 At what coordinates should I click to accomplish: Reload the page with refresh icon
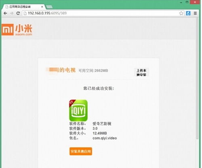pyautogui.click(x=18, y=13)
